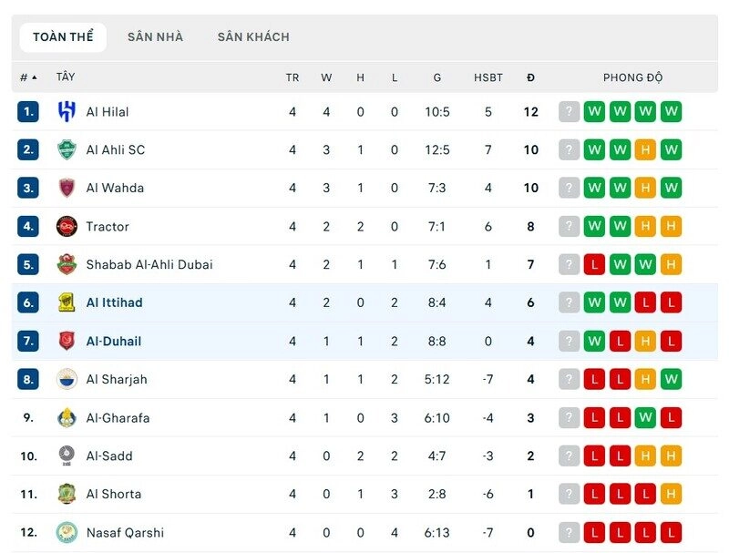Click the Al Hilal club crest logo
The width and height of the screenshot is (729, 553).
click(x=68, y=111)
